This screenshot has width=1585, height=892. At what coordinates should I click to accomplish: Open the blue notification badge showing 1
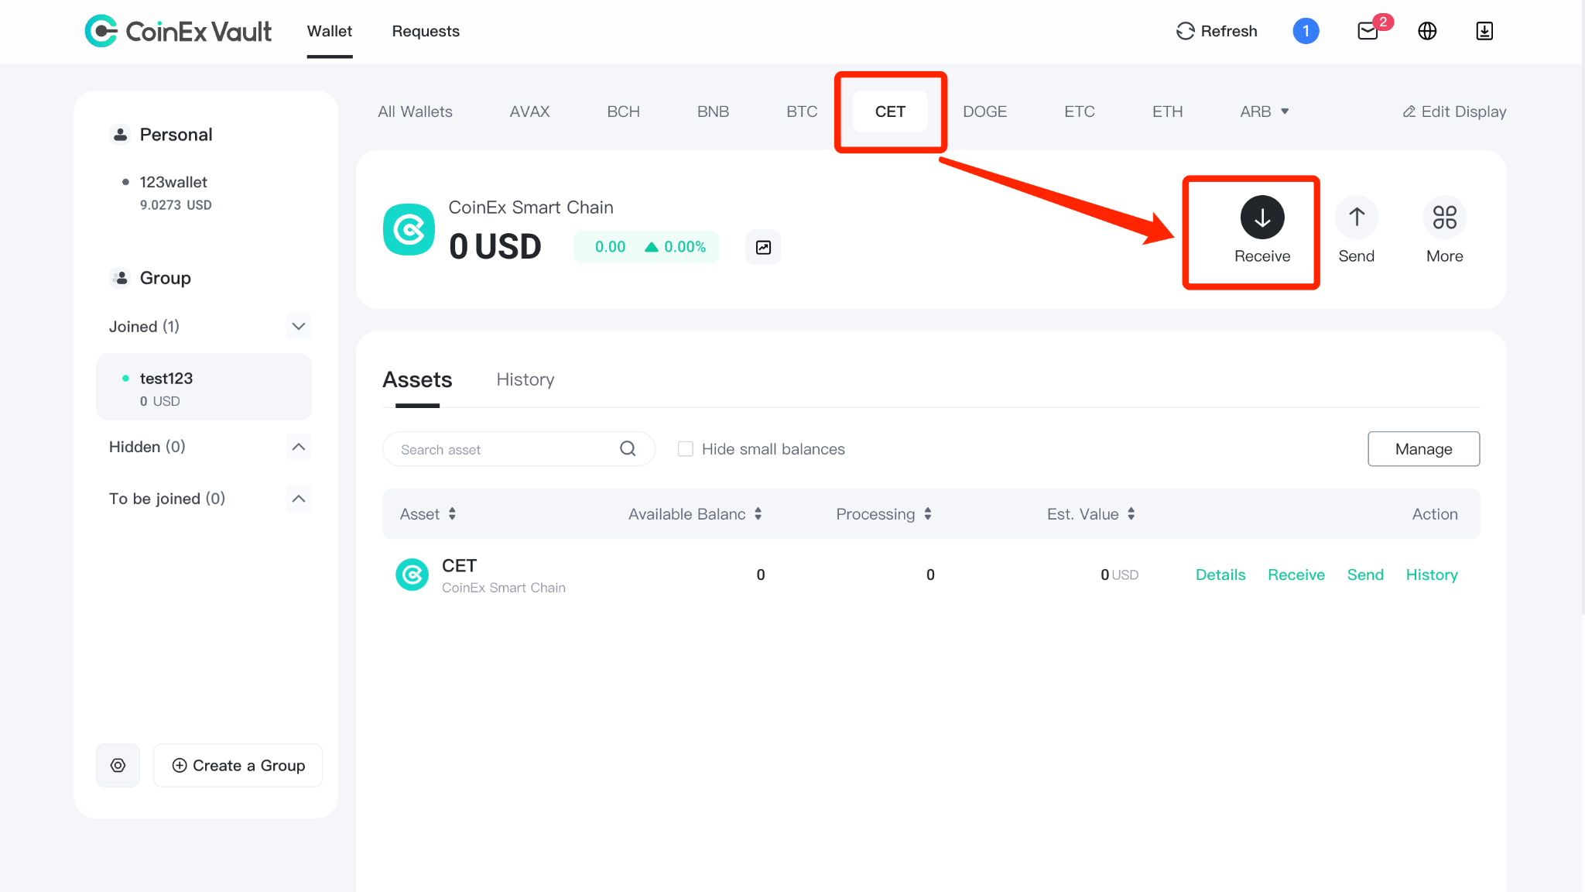coord(1306,31)
